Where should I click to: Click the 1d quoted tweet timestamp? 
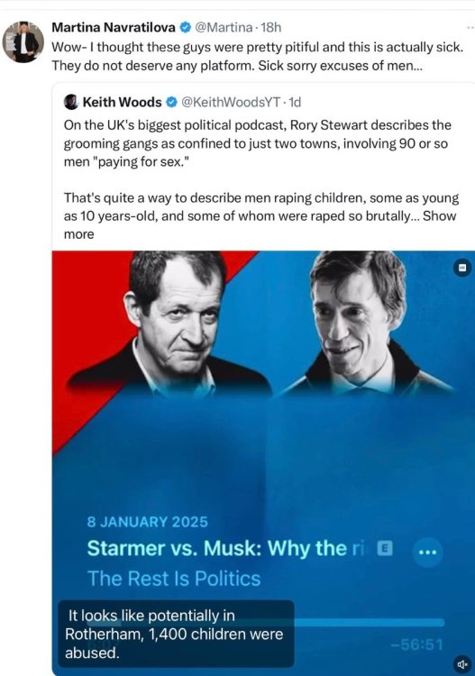click(x=295, y=102)
